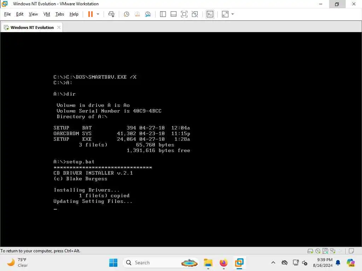Toggle the library sidebar panel
The image size is (362, 271).
click(x=163, y=14)
